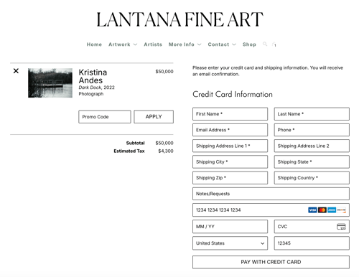The image size is (359, 277).
Task: Open the More Info menu item
Action: pos(182,44)
